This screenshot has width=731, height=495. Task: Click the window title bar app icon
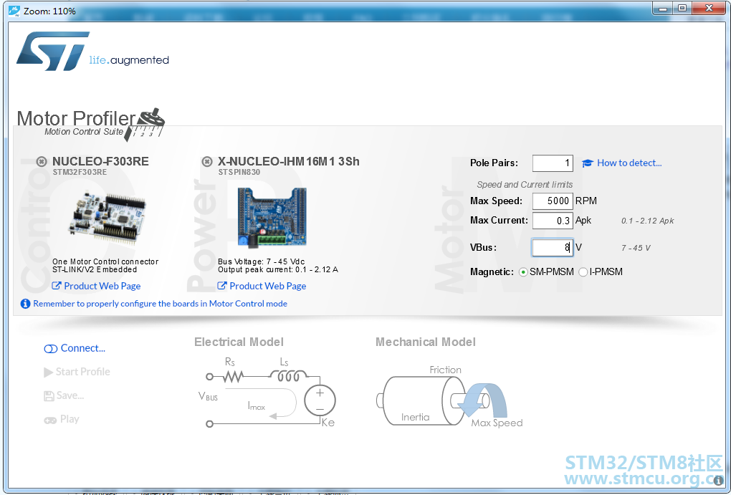pos(14,11)
